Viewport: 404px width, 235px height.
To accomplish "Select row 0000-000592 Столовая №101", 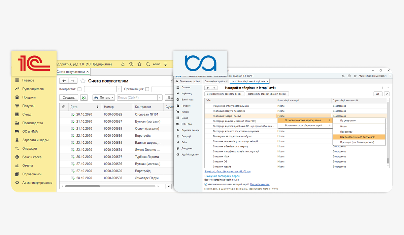I will (x=116, y=114).
